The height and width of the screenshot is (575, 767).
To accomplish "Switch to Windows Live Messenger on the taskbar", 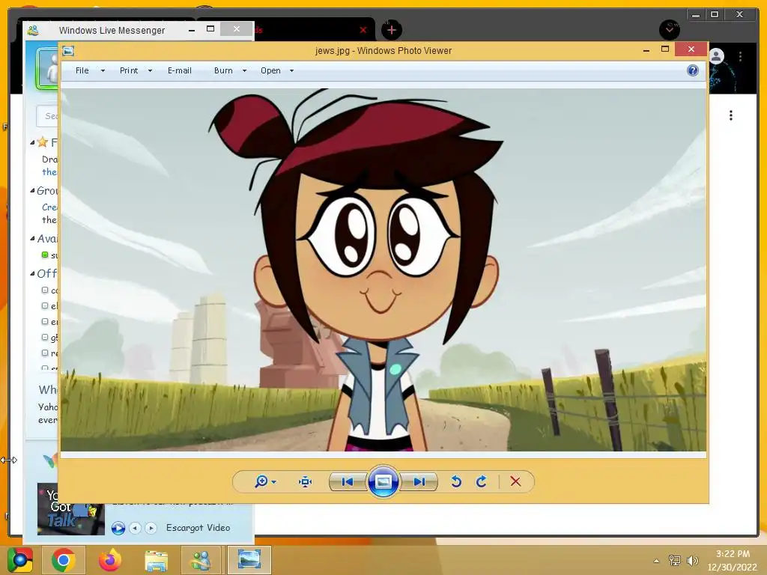I will coord(201,560).
